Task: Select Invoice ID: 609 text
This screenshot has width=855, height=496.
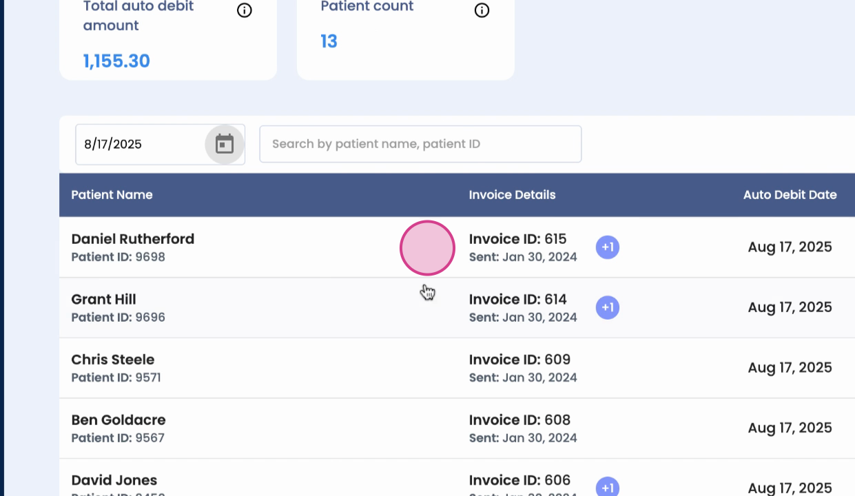Action: (519, 360)
